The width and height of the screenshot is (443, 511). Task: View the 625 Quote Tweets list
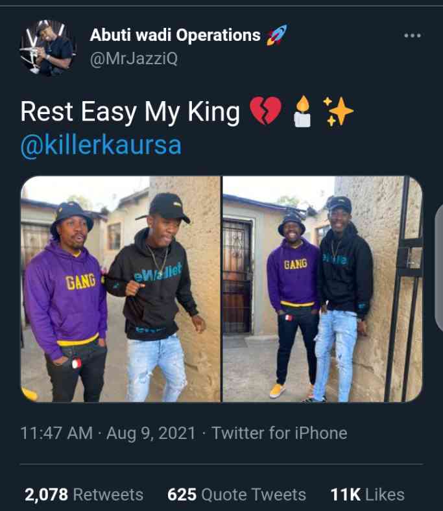tap(237, 494)
